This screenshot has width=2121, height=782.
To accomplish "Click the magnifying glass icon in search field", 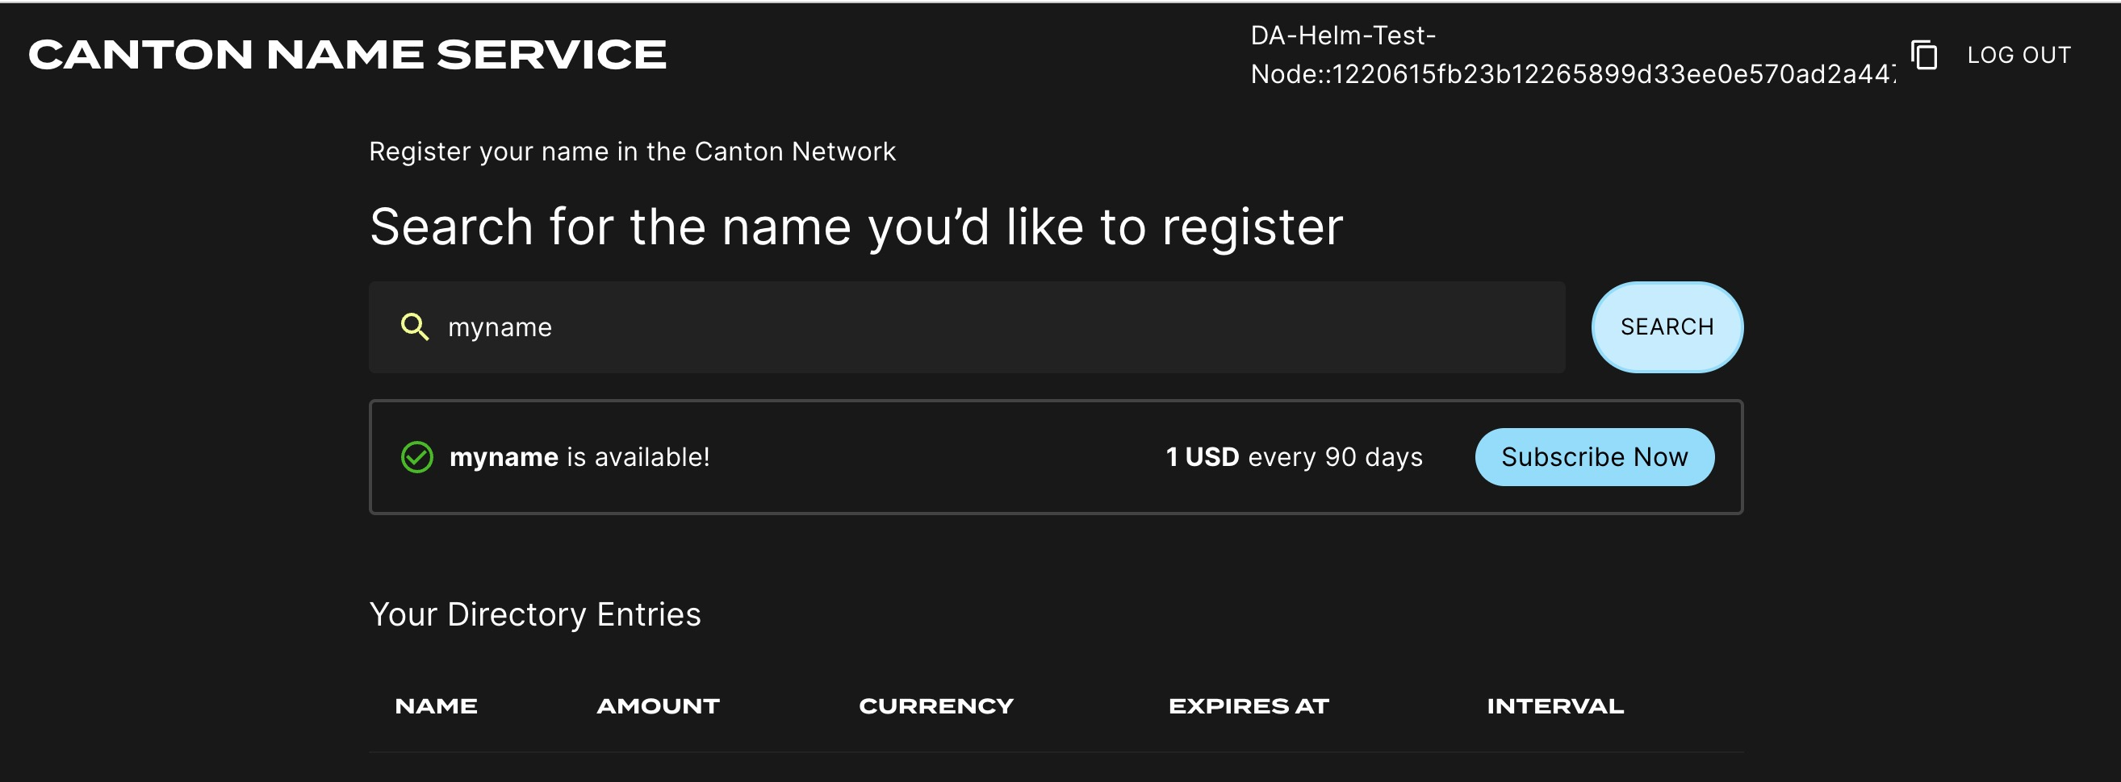I will tap(414, 327).
